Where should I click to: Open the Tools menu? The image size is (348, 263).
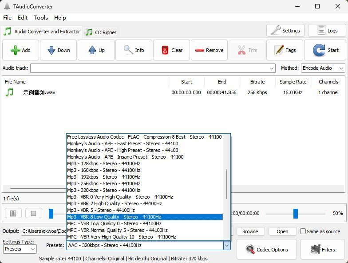coord(41,18)
